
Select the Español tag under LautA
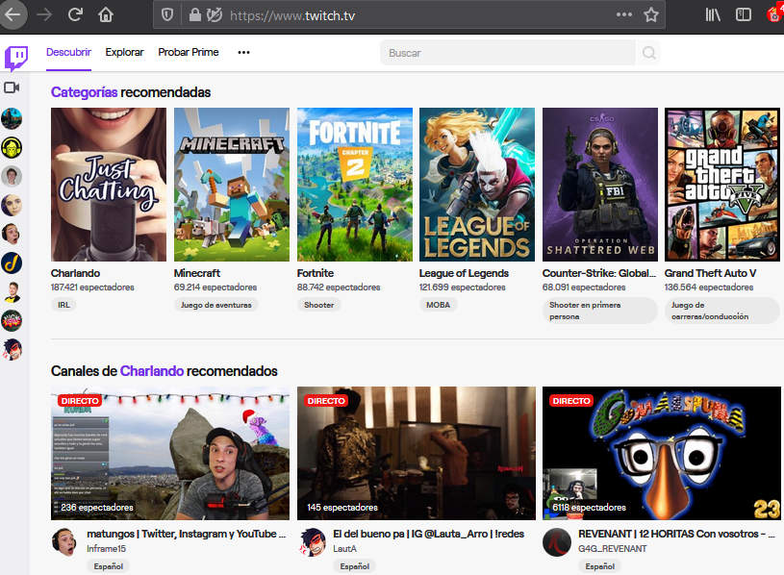(x=355, y=566)
